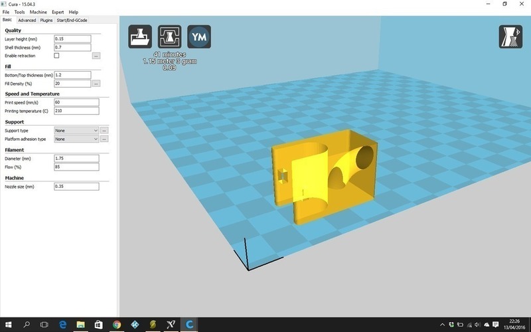Show hidden system tray icons chevron
This screenshot has width=531, height=332.
tap(442, 325)
